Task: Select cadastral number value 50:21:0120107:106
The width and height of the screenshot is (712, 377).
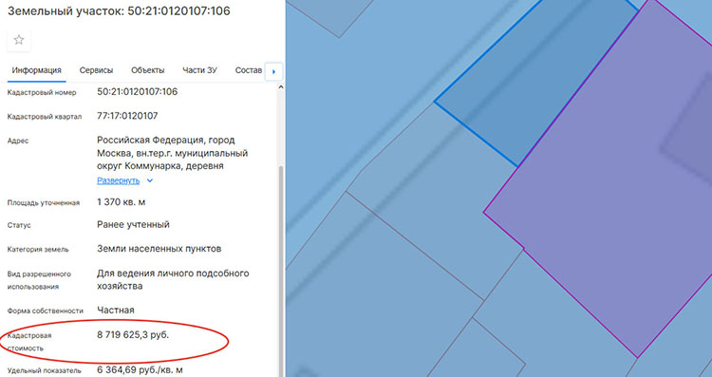Action: [137, 92]
